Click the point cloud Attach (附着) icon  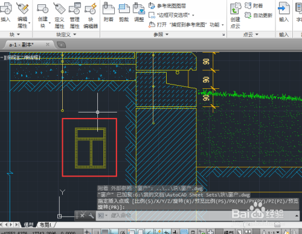[248, 5]
